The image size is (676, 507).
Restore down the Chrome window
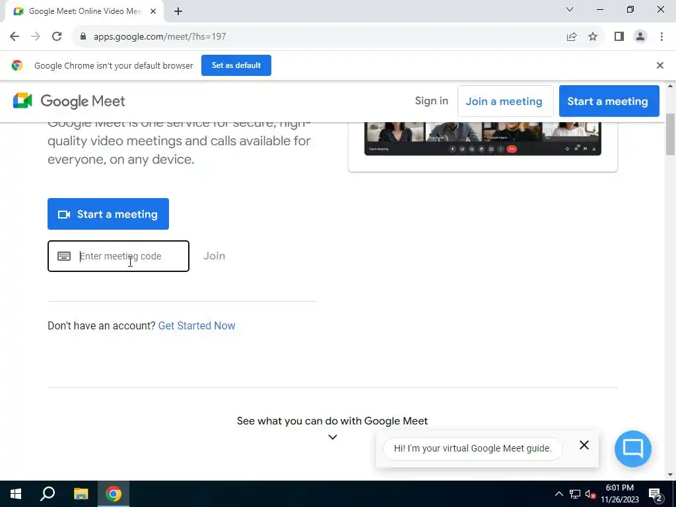point(630,9)
